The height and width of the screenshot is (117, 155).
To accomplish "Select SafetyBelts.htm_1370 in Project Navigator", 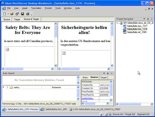I will (137, 29).
